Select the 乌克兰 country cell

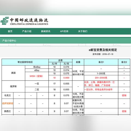[7, 96]
